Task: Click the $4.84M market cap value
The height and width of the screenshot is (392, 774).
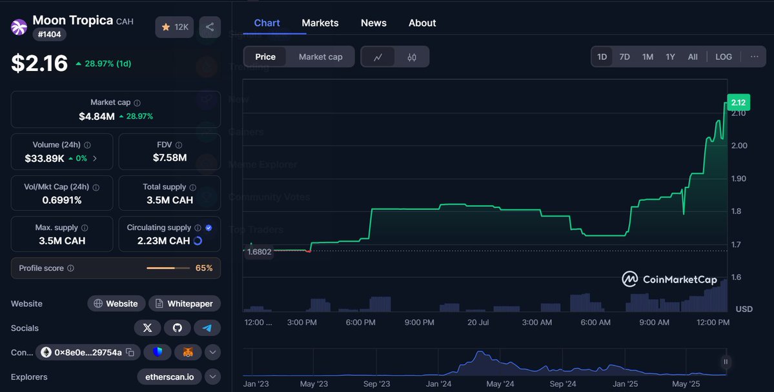Action: coord(97,116)
